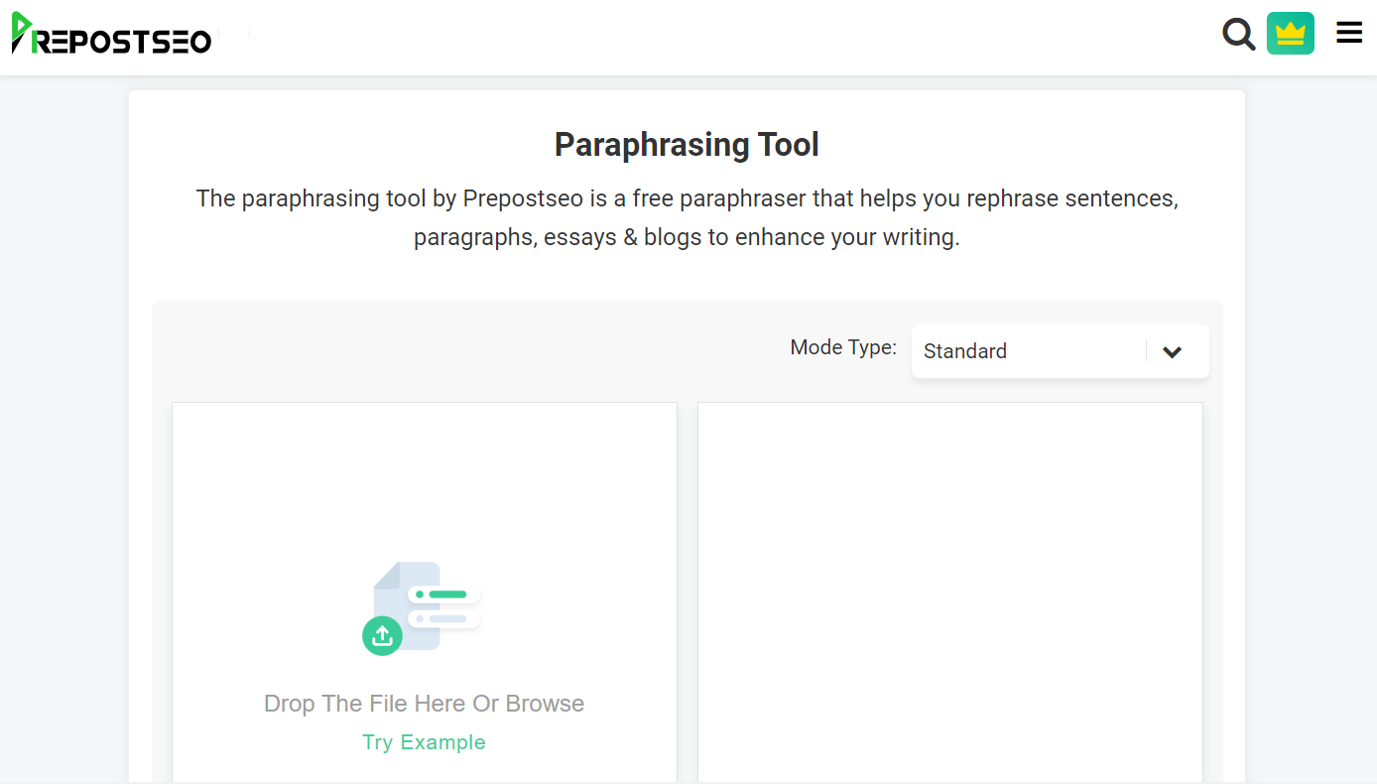Expand the Mode Type chevron arrow

pyautogui.click(x=1172, y=351)
